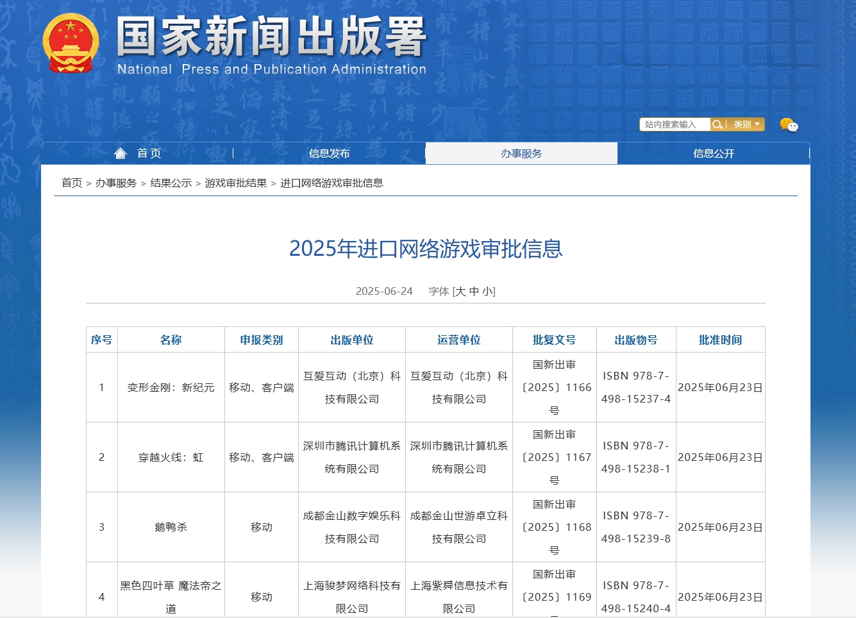This screenshot has height=618, width=856.
Task: Click the house icon next to 首页
Action: tap(121, 153)
